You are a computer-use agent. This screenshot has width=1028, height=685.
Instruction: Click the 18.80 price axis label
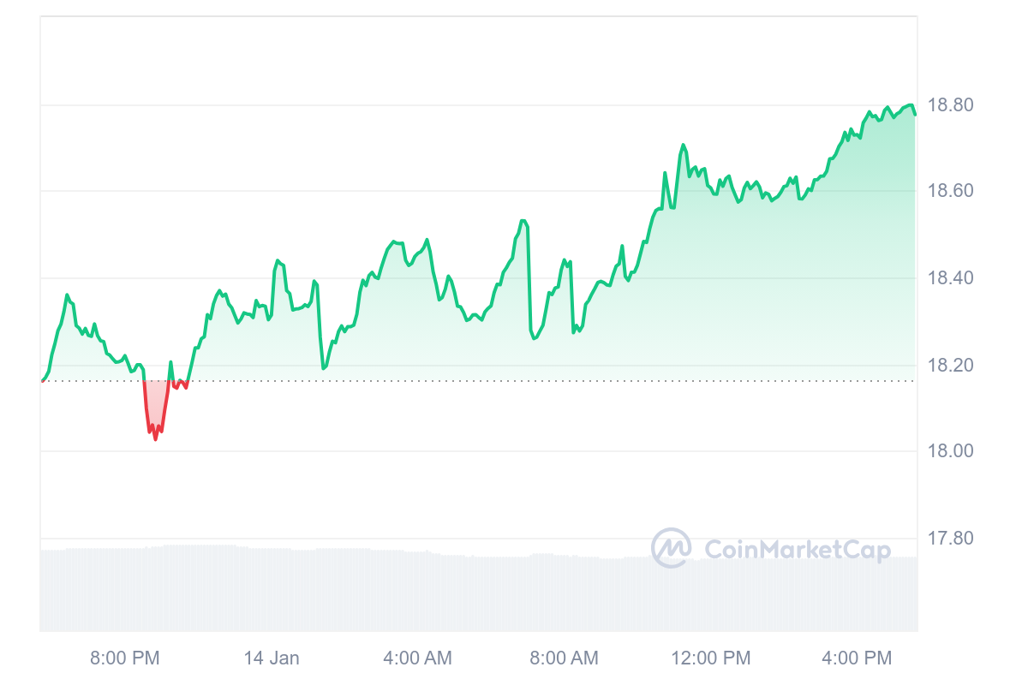pyautogui.click(x=951, y=105)
